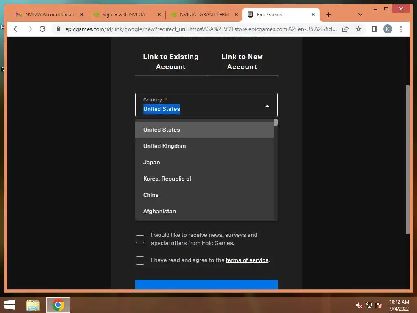Share this page from the address bar
Viewport: 417px width, 313px height.
(345, 29)
